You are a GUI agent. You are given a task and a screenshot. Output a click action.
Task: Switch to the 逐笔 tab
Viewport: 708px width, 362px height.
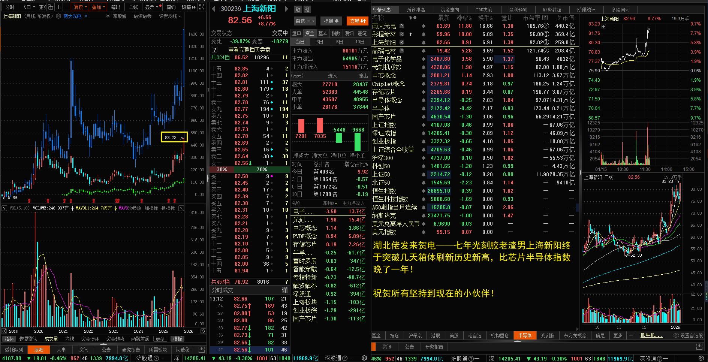362,33
